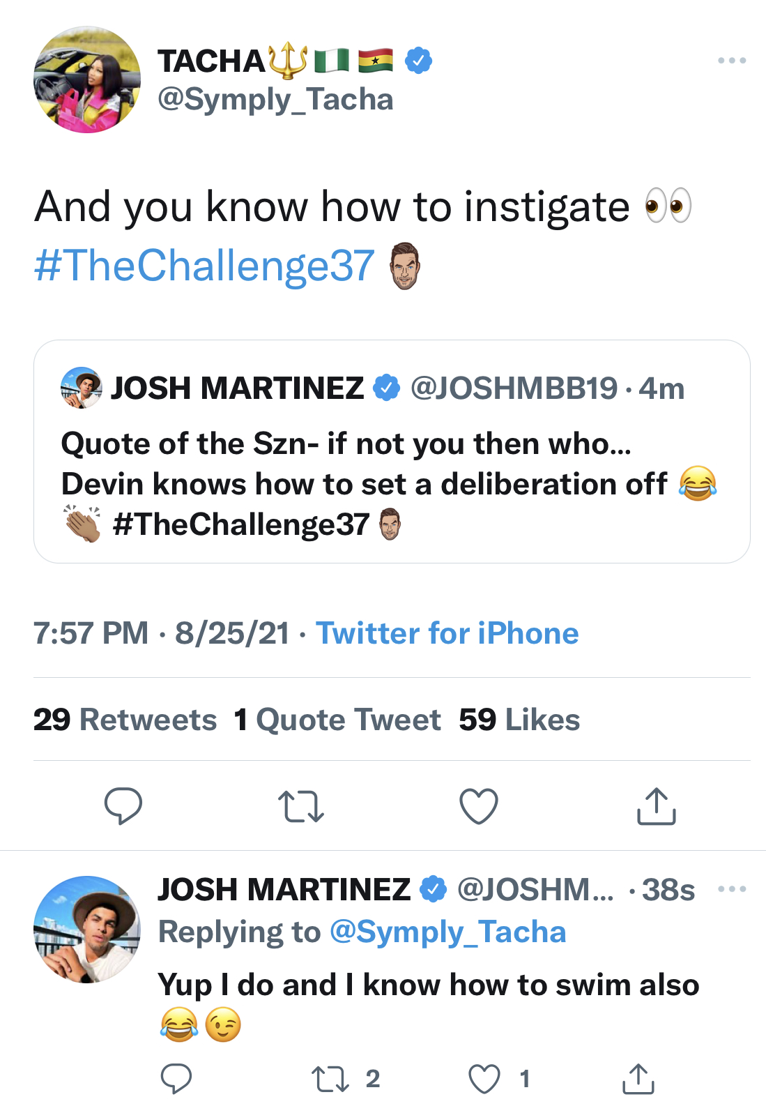766x1113 pixels.
Task: Retweet Tacha's main tweet
Action: tap(301, 806)
